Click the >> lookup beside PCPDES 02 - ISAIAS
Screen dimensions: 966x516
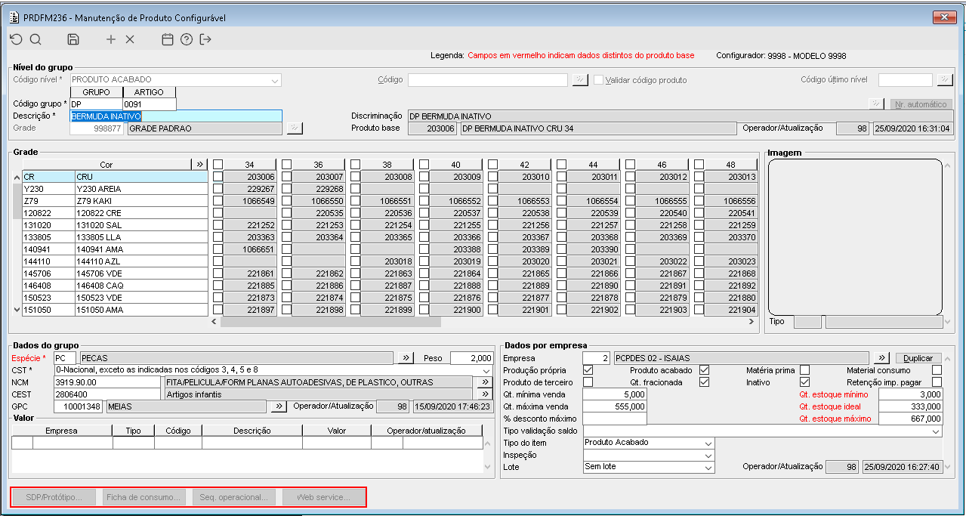pyautogui.click(x=881, y=358)
